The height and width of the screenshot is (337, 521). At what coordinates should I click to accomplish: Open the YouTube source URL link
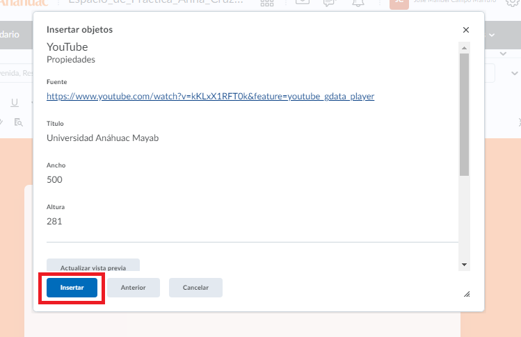click(210, 97)
